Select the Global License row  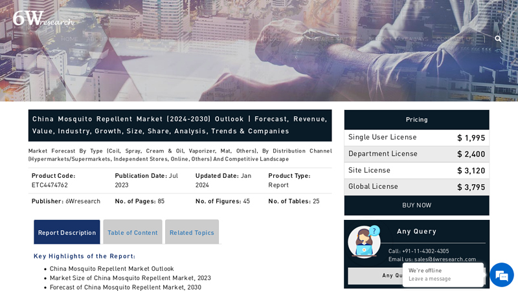click(x=416, y=187)
